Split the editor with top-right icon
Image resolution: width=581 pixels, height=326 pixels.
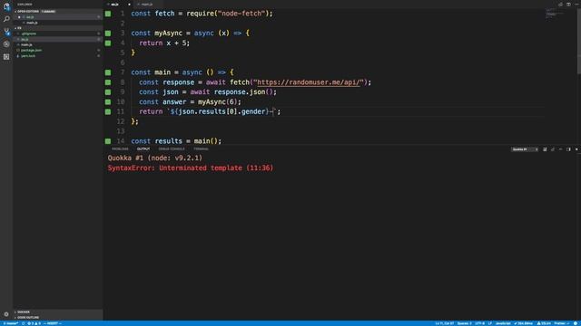568,5
